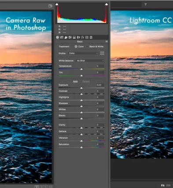Image resolution: width=173 pixels, height=188 pixels.
Task: Open the Basic panel options menu
Action: [107, 41]
